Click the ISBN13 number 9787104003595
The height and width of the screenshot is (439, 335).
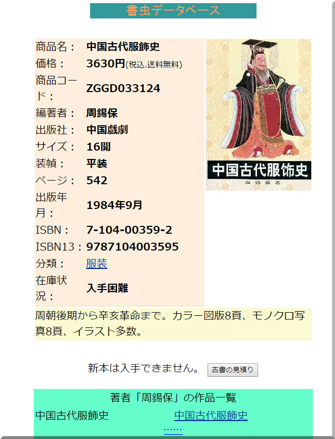coord(133,247)
